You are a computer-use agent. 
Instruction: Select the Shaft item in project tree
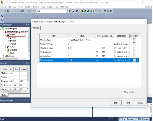point(14,44)
